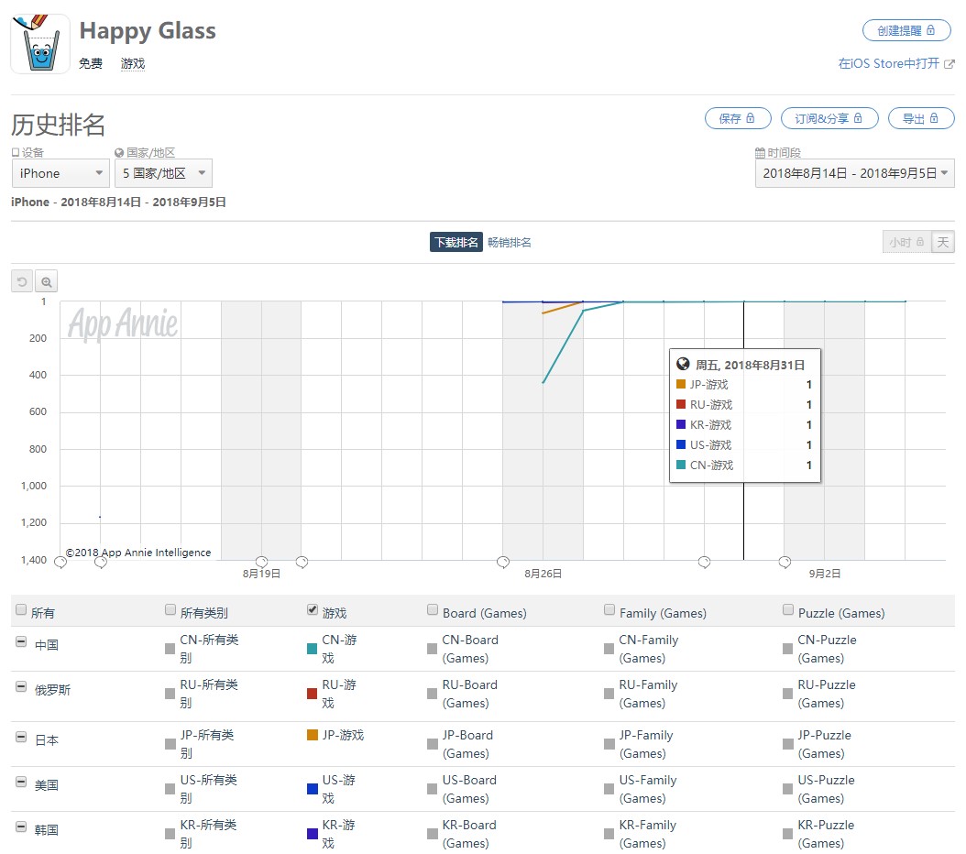Open 在iOS Store中打开 link
The height and width of the screenshot is (854, 966).
[x=896, y=63]
